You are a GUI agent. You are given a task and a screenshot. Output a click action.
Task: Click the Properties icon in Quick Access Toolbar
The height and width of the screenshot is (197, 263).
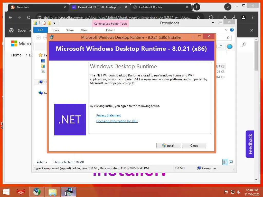click(x=44, y=23)
